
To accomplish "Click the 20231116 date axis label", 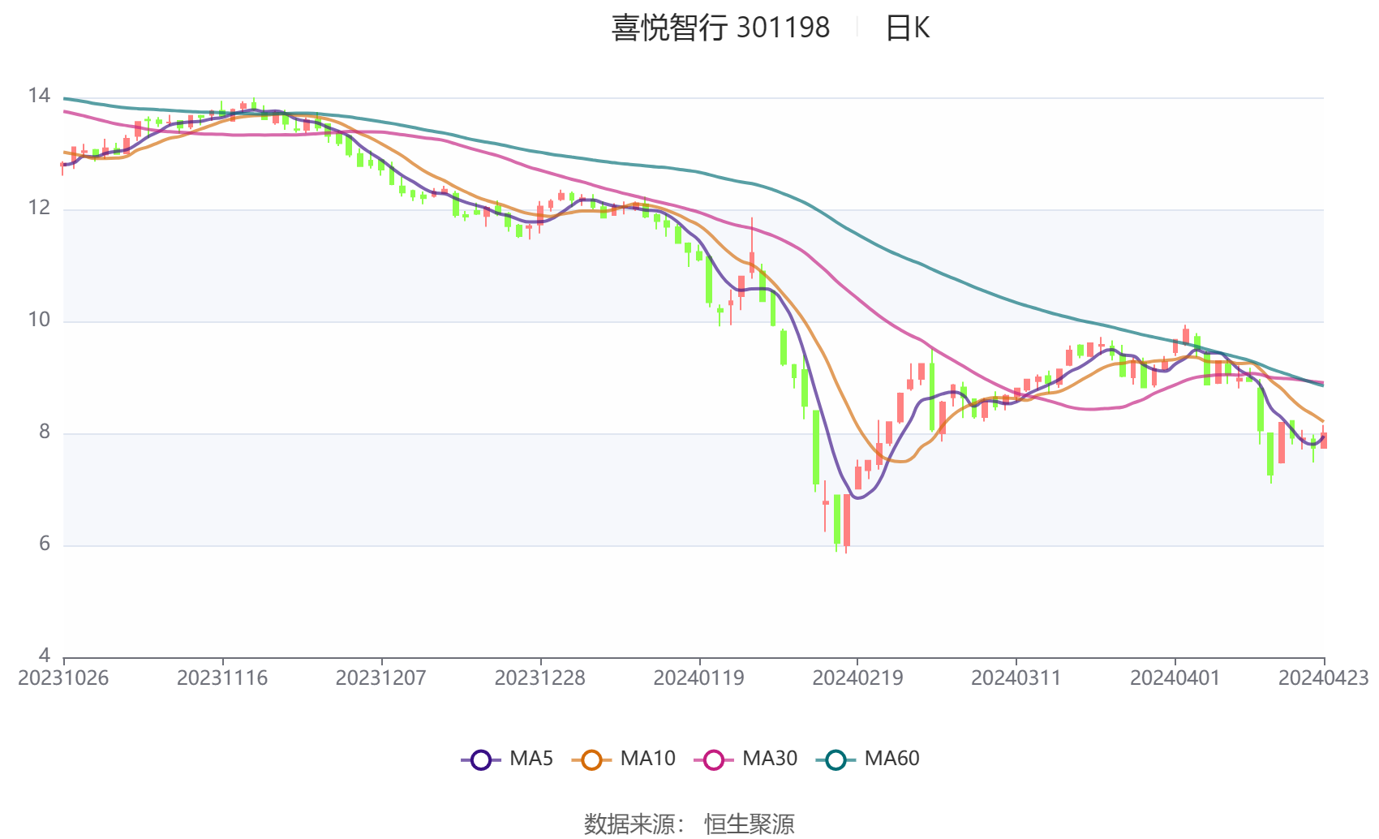I will [222, 678].
